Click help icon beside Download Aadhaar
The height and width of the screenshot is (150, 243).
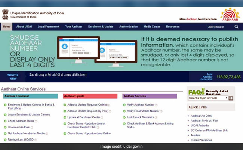coord(32,127)
